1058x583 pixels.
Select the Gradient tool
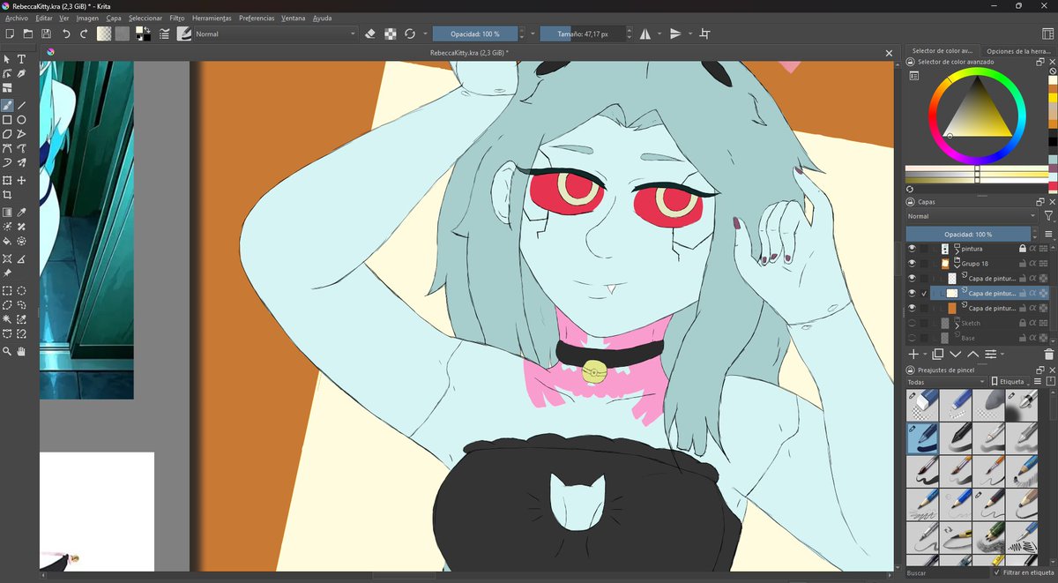[x=7, y=213]
